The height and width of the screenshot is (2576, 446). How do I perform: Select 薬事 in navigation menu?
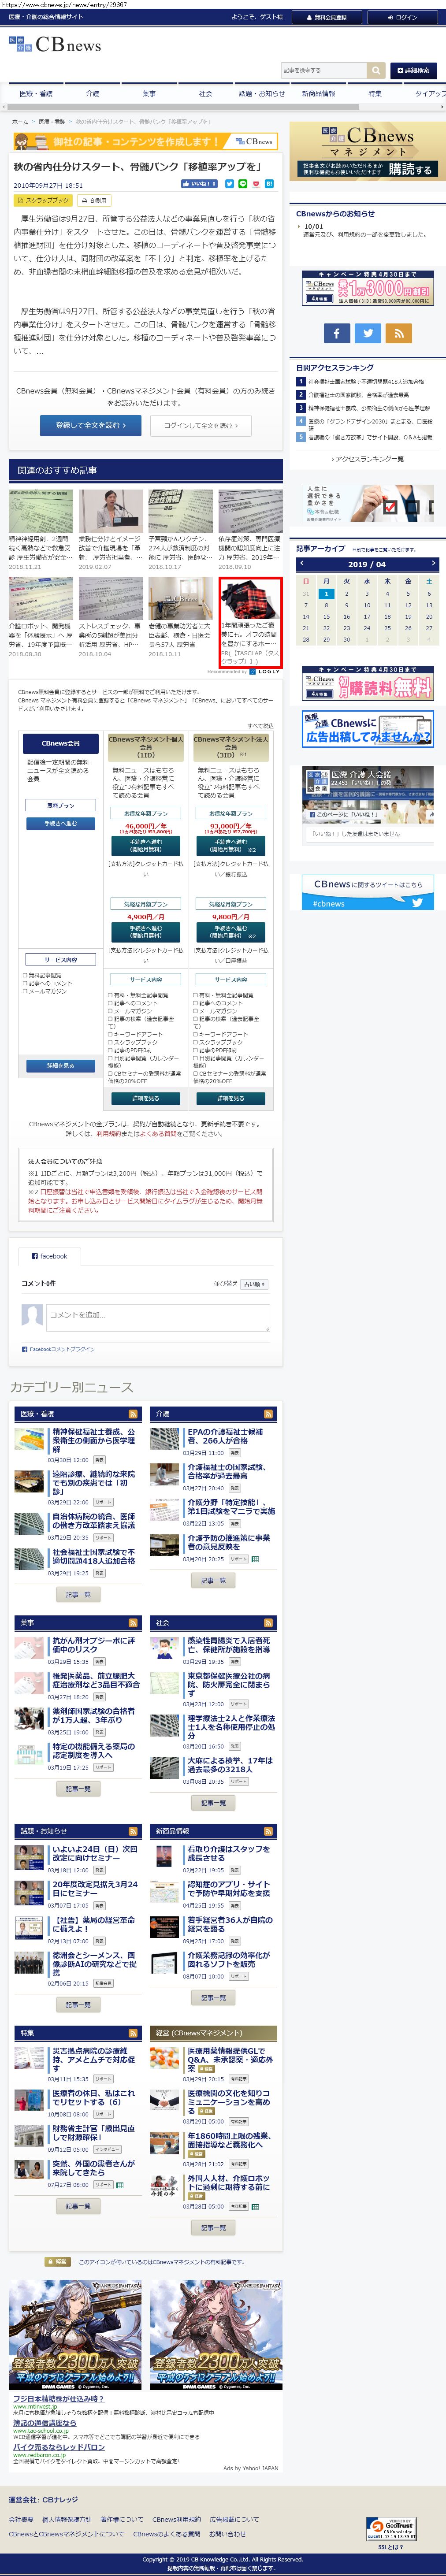click(149, 93)
